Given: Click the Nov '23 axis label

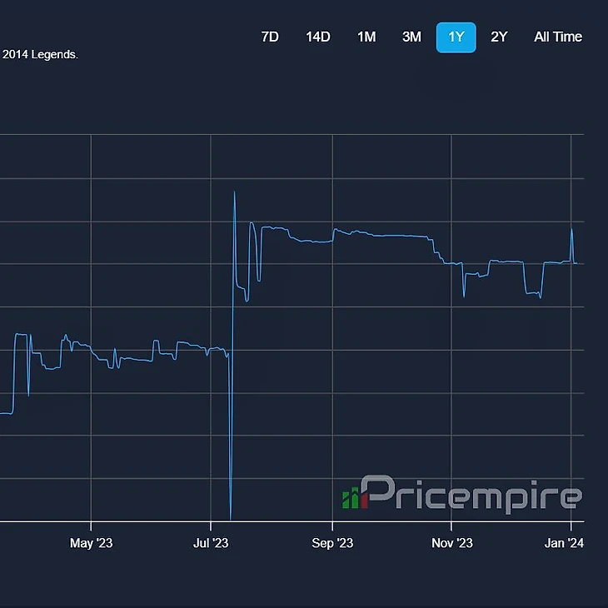Looking at the screenshot, I should click(452, 543).
